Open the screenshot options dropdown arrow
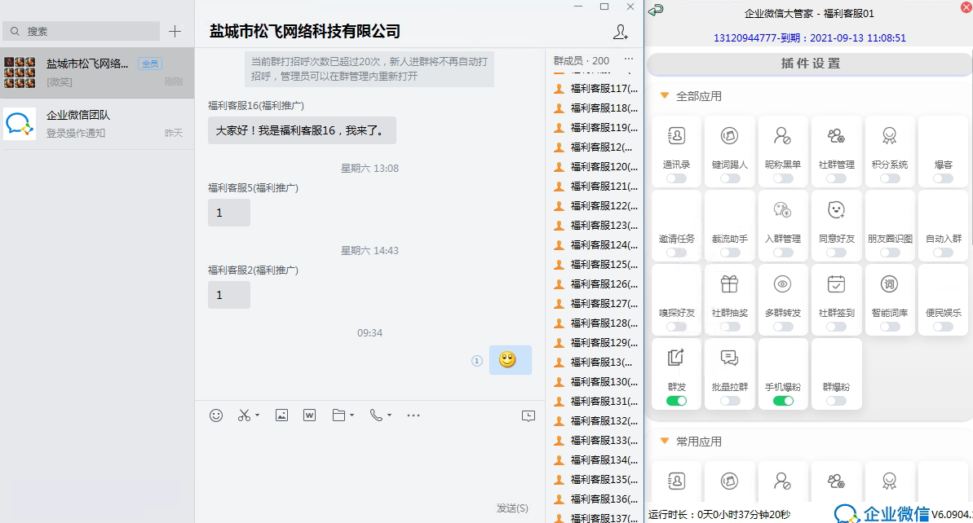The width and height of the screenshot is (973, 523). coord(257,415)
